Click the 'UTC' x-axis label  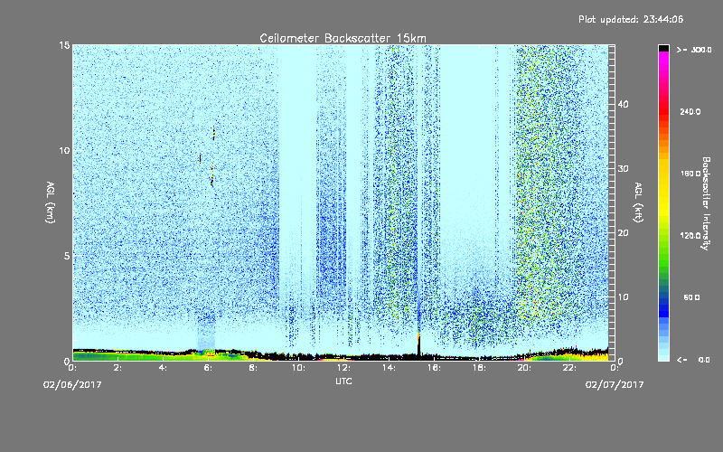coord(343,381)
